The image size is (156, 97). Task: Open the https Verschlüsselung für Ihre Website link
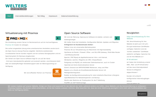click(138, 38)
